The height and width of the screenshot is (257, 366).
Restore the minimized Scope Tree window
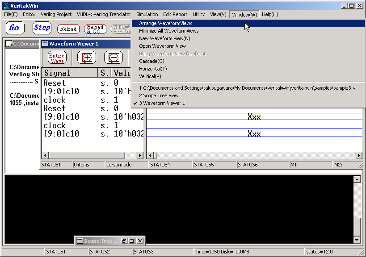125,241
